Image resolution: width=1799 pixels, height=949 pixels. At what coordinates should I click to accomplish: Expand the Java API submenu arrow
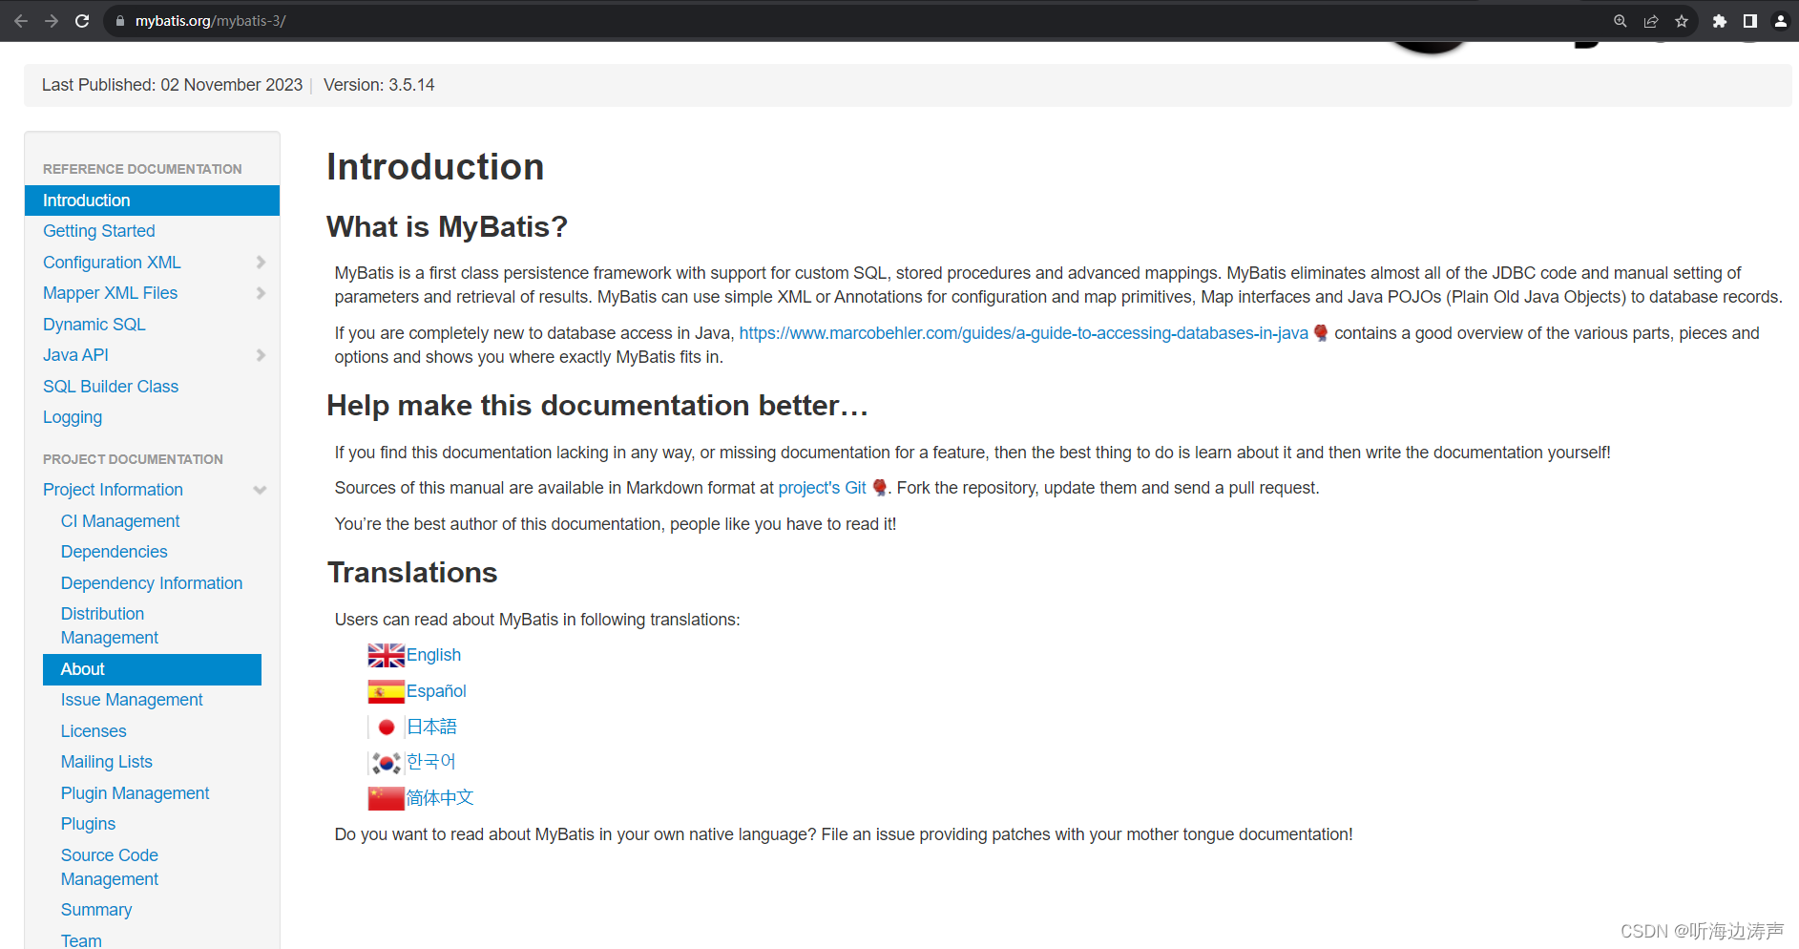[x=261, y=355]
